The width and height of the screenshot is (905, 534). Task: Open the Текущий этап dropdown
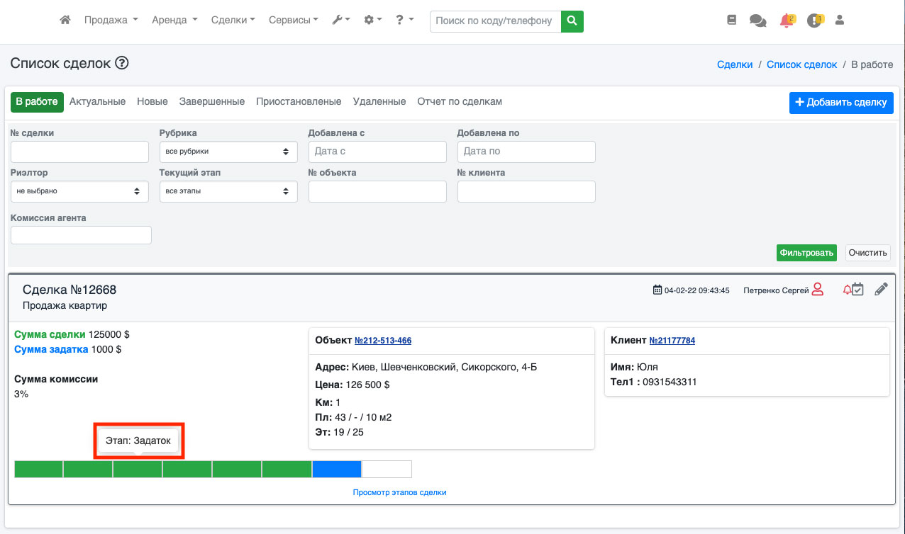tap(228, 191)
